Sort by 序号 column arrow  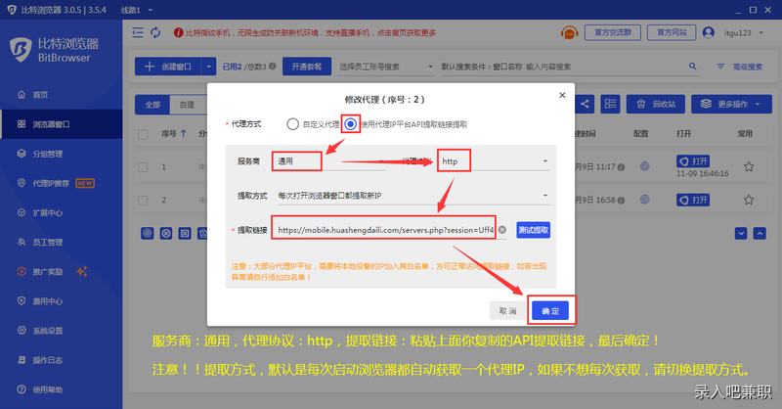184,133
